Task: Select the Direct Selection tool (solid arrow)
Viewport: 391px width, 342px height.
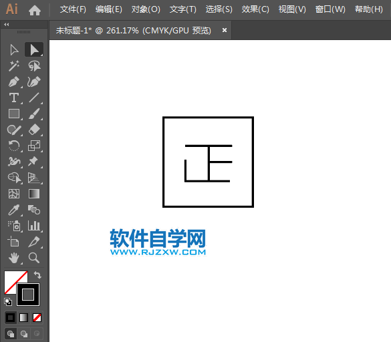Action: [x=34, y=49]
